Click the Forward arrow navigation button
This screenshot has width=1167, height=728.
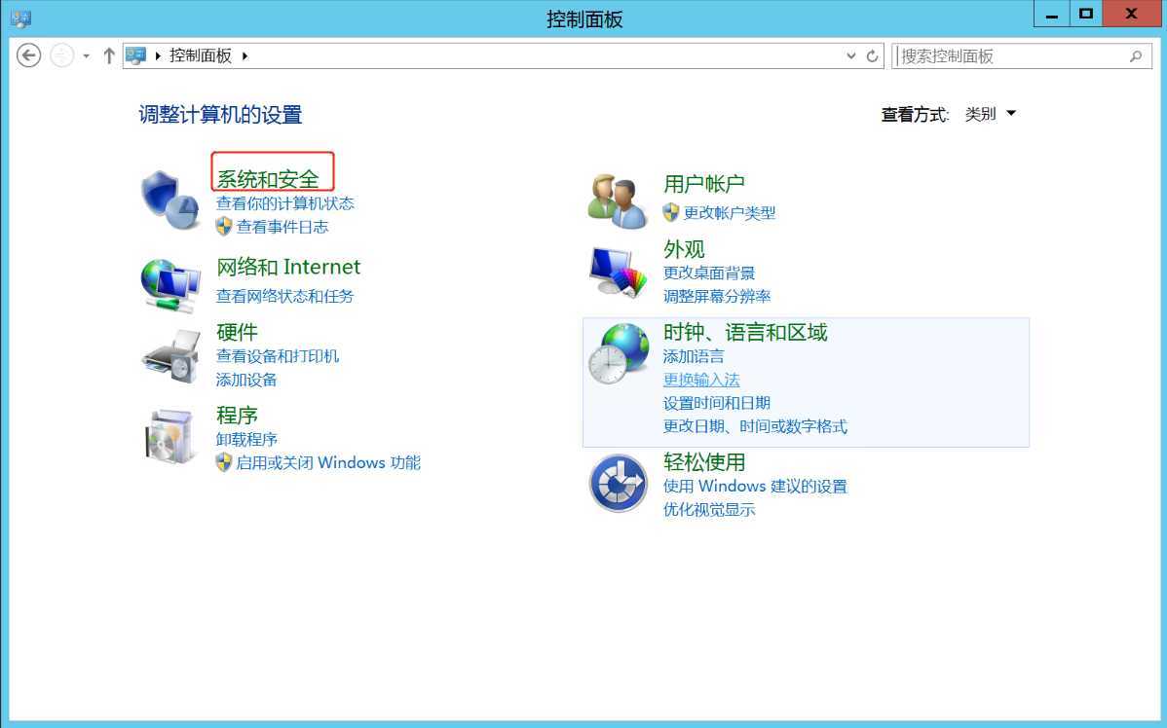tap(61, 55)
